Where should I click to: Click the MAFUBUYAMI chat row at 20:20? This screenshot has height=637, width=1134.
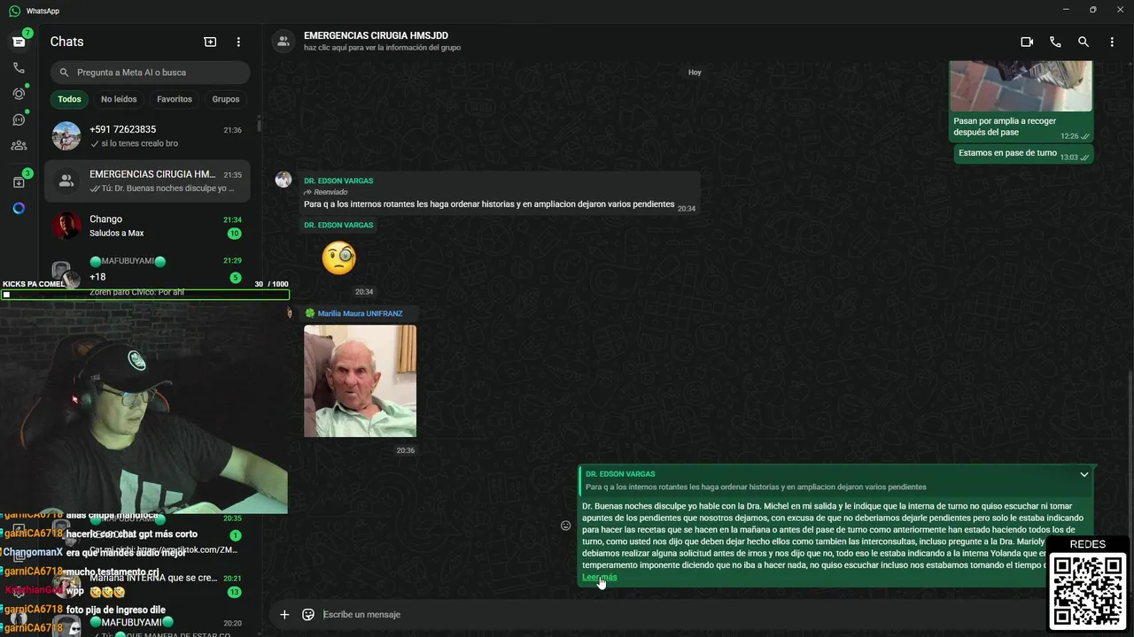coord(147,625)
